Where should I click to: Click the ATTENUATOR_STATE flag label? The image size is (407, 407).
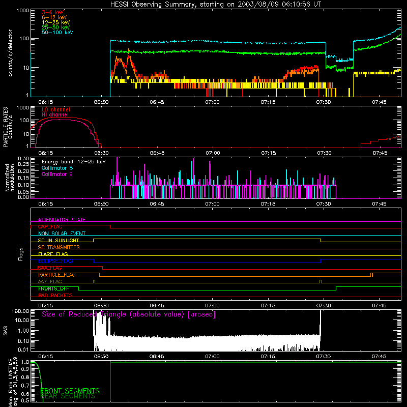click(x=62, y=220)
